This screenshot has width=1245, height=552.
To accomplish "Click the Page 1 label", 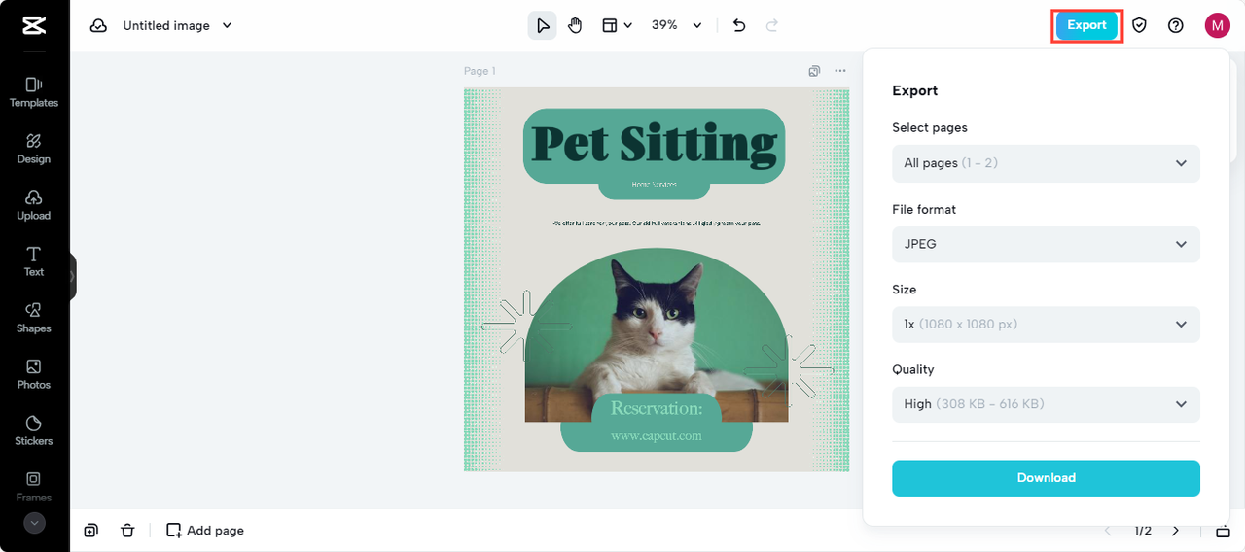I will (480, 71).
